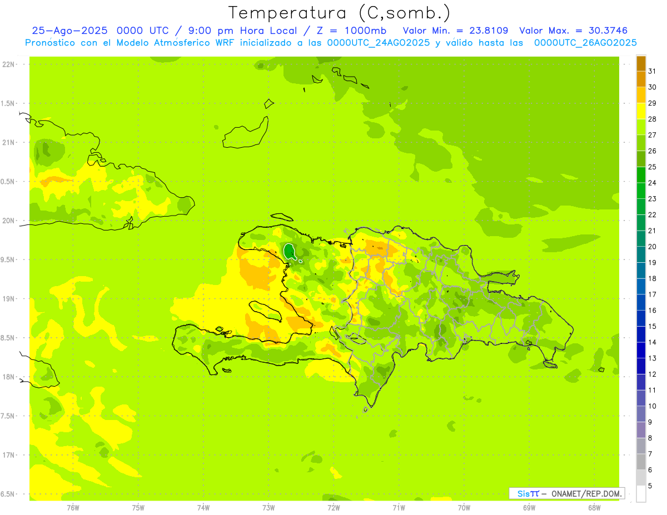Click legend value "9" on color scale
The width and height of the screenshot is (667, 515).
(x=650, y=422)
